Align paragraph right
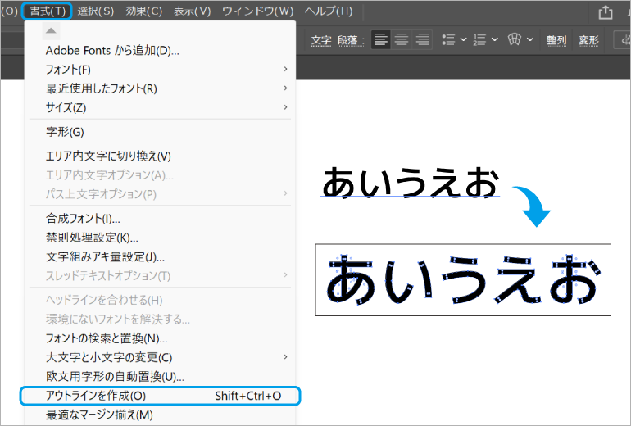The width and height of the screenshot is (631, 426). tap(422, 39)
